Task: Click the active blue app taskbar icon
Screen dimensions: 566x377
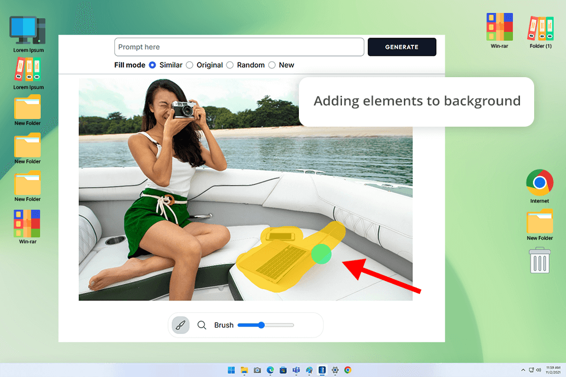Action: click(x=322, y=370)
